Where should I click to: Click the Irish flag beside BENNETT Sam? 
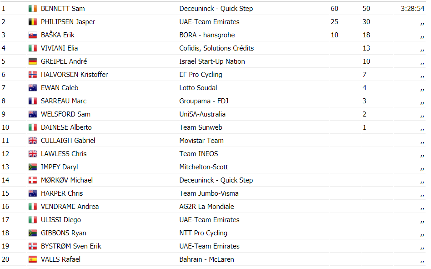(x=32, y=9)
